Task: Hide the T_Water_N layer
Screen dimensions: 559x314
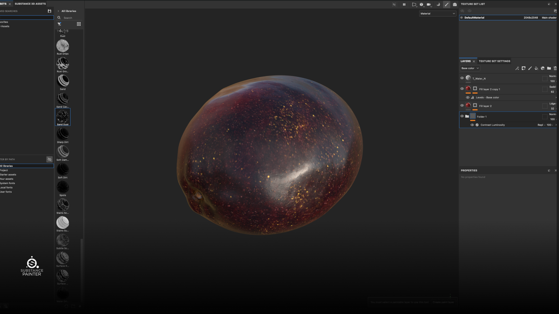Action: pyautogui.click(x=462, y=78)
